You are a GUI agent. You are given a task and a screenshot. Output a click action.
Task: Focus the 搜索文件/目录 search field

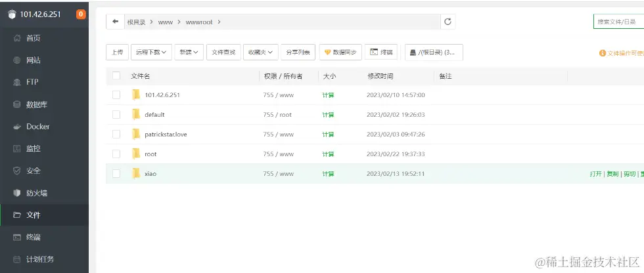(x=618, y=22)
